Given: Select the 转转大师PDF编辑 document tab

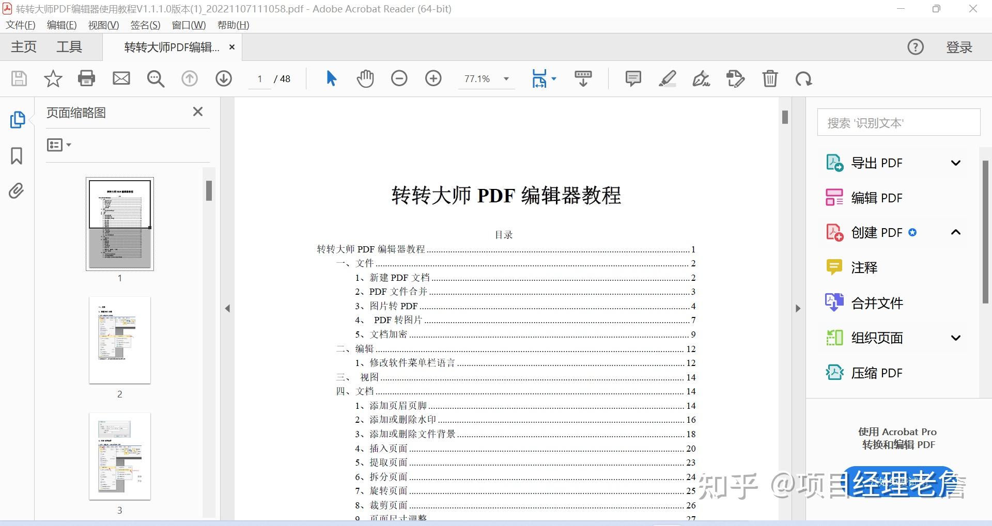Looking at the screenshot, I should [172, 47].
